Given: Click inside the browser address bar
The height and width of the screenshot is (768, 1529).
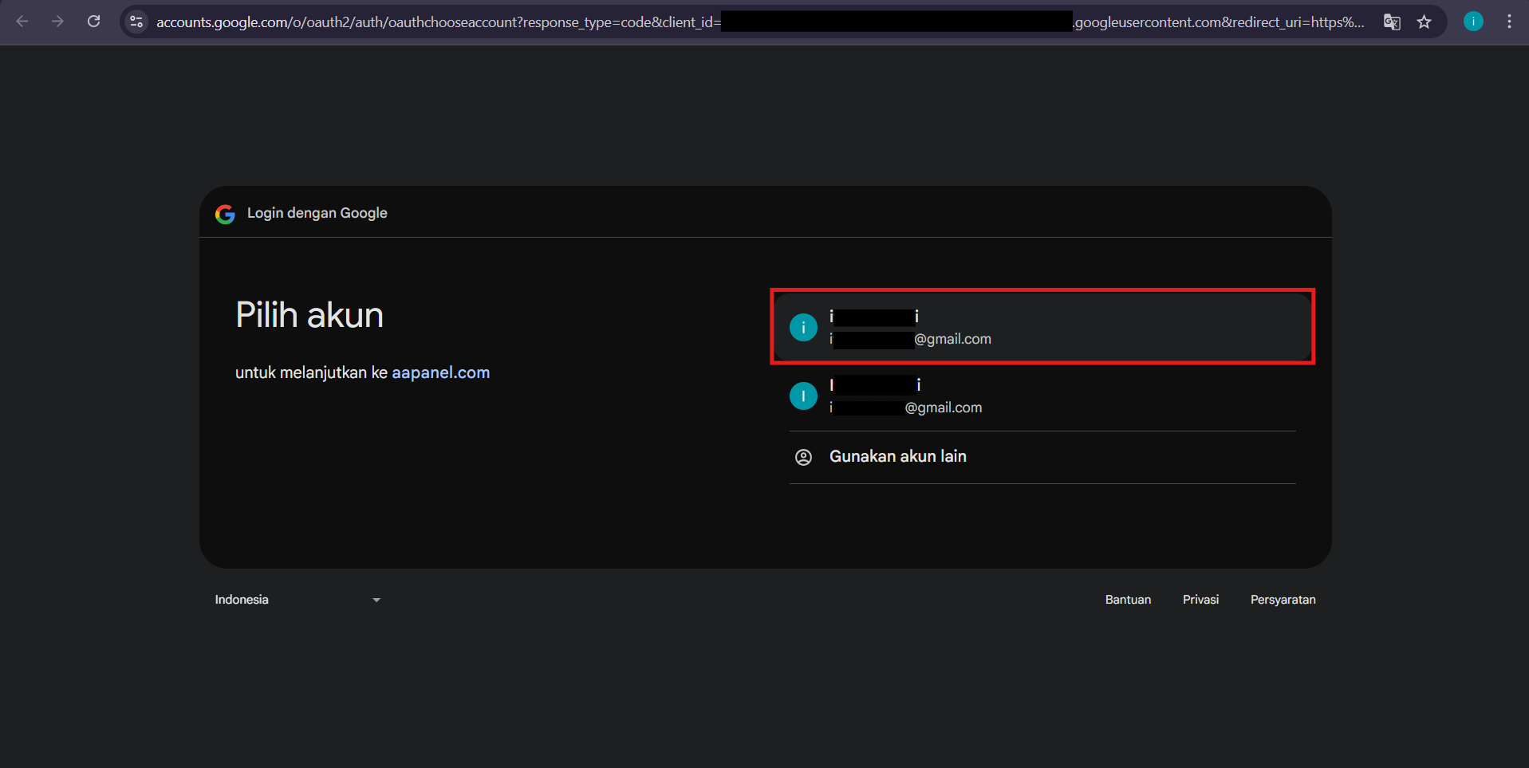Looking at the screenshot, I should pos(479,22).
